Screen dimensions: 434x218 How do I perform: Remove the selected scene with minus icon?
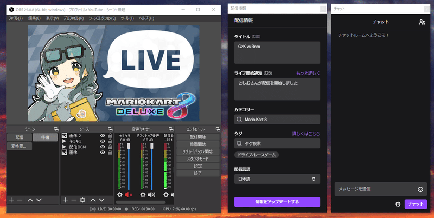(20, 200)
